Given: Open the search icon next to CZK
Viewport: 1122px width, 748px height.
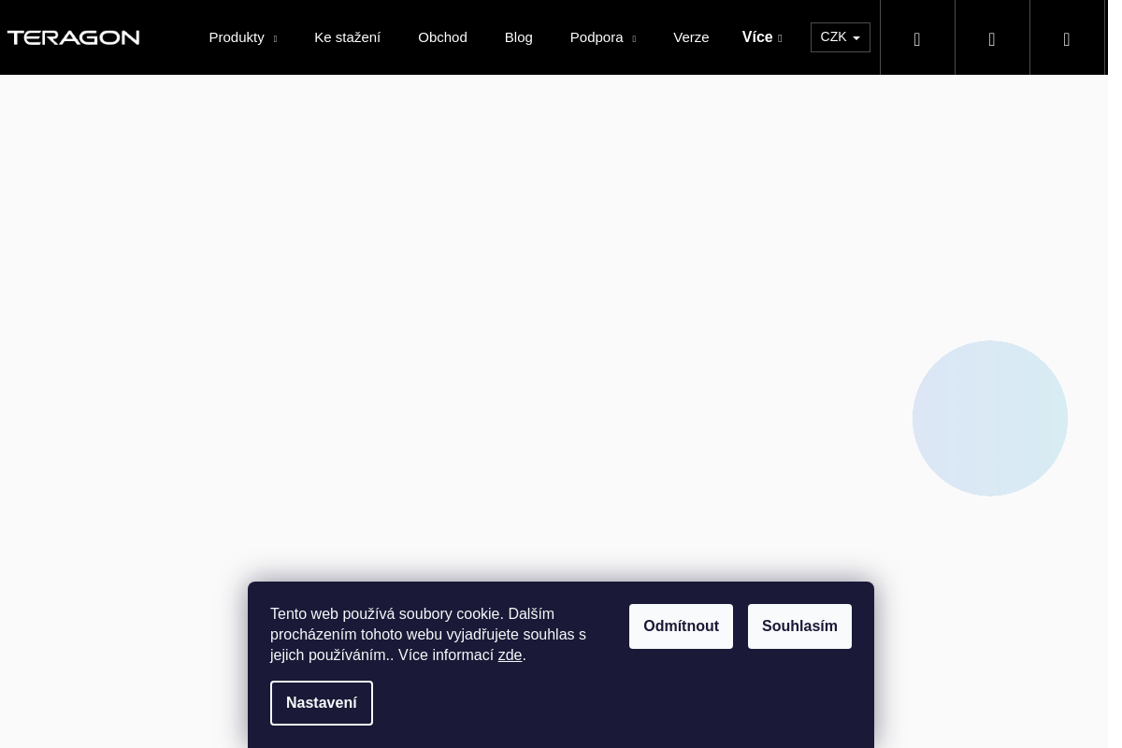Looking at the screenshot, I should click(x=917, y=38).
